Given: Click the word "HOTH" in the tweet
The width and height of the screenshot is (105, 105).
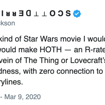Looking at the screenshot, I should [x=51, y=50].
